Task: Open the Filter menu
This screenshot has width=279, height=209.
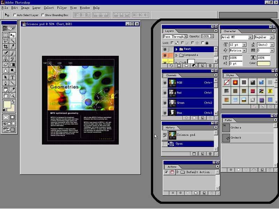Action: coord(62,8)
